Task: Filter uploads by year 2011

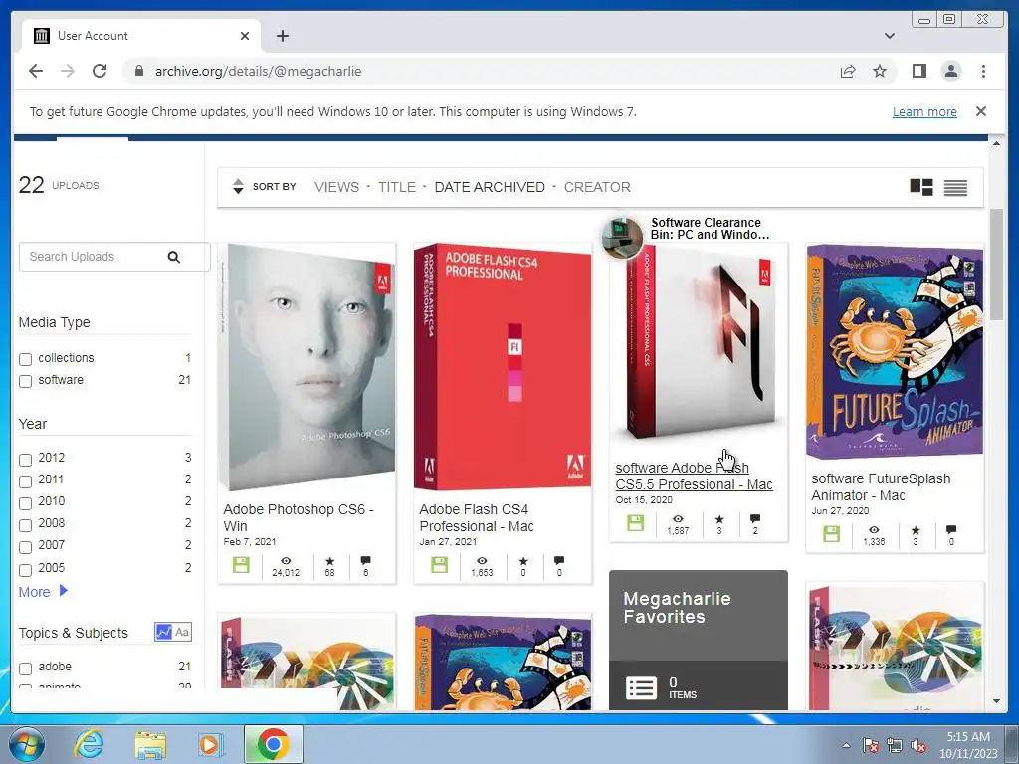Action: pos(25,482)
